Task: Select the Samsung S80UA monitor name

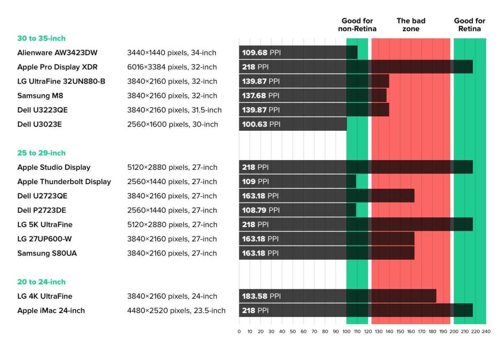Action: pos(47,253)
